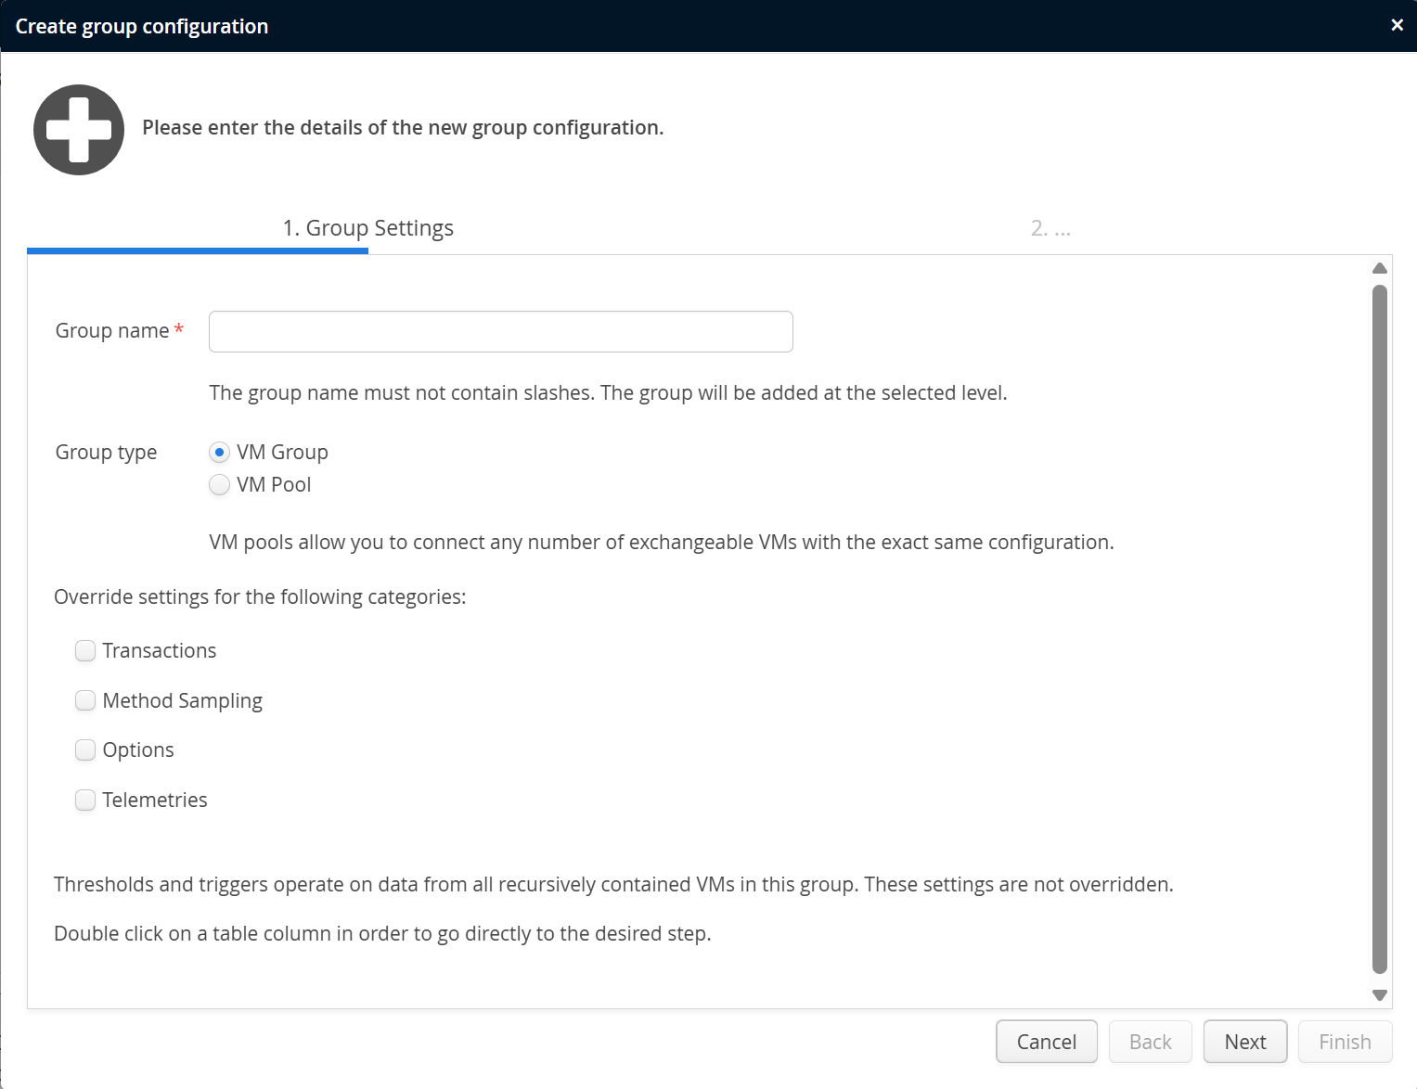1417x1089 pixels.
Task: Switch to the 1. Group Settings step
Action: click(x=367, y=228)
